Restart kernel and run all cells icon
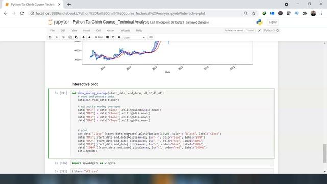 tap(119, 37)
